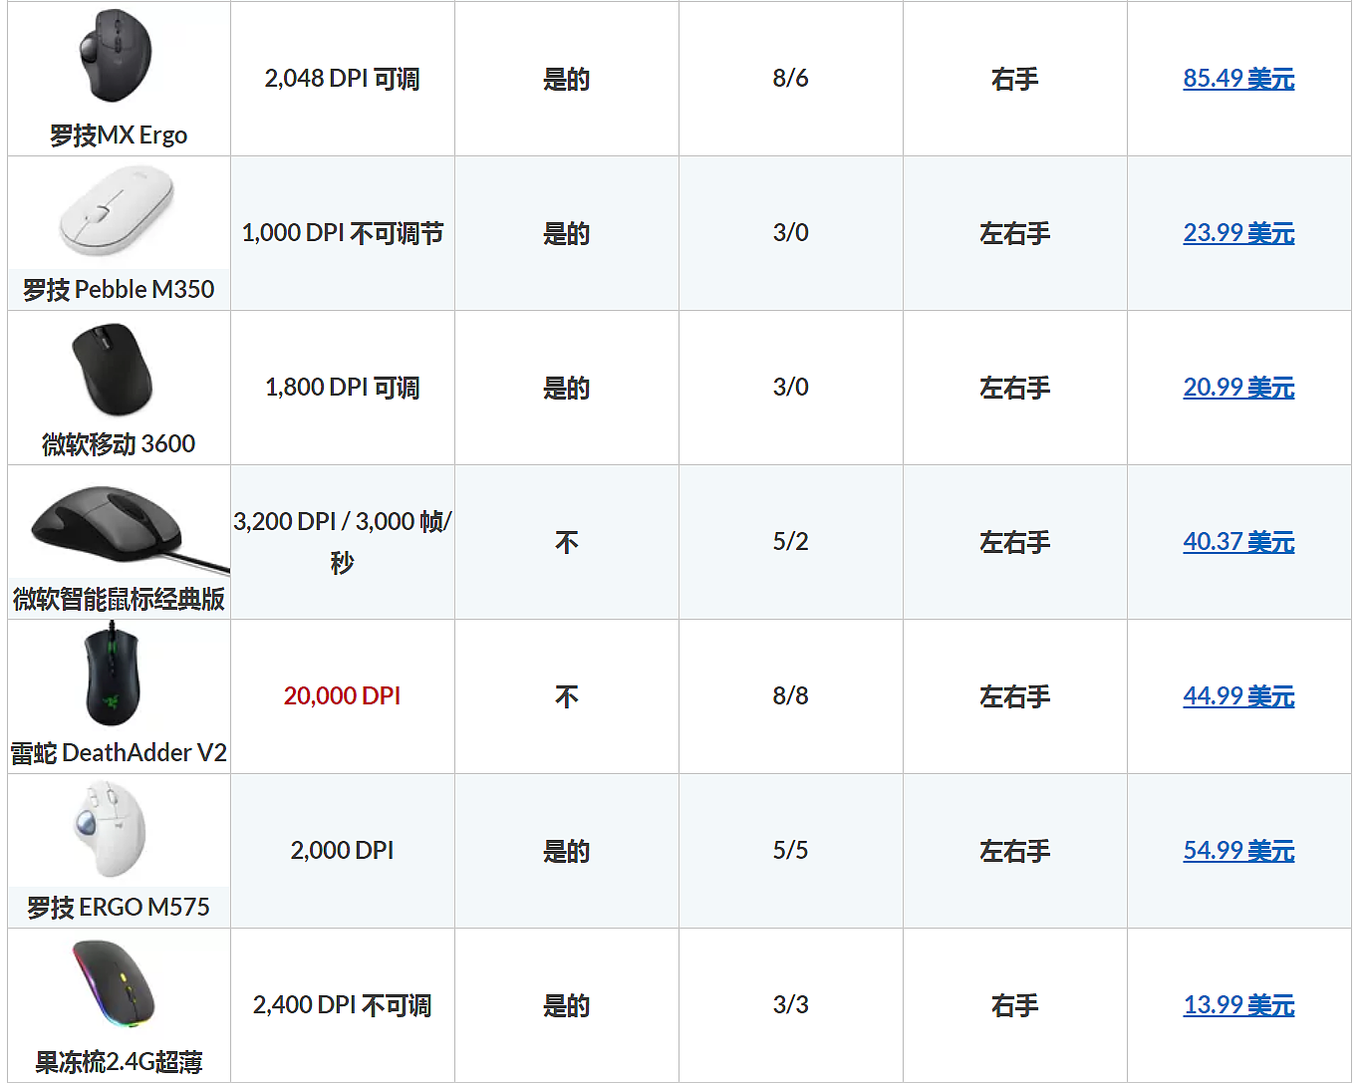Click the 果冻梳2.4G超薄 mouse image
This screenshot has width=1360, height=1083.
pyautogui.click(x=116, y=985)
